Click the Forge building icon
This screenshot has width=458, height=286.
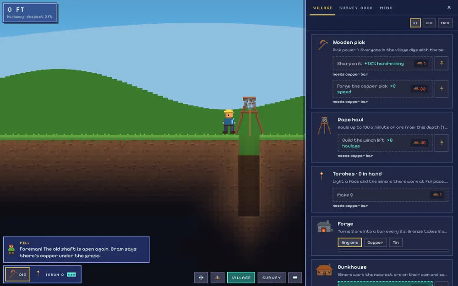pos(325,227)
